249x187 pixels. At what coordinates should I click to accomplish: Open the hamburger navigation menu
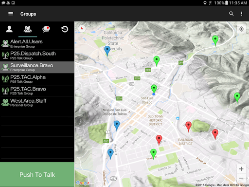[11, 14]
